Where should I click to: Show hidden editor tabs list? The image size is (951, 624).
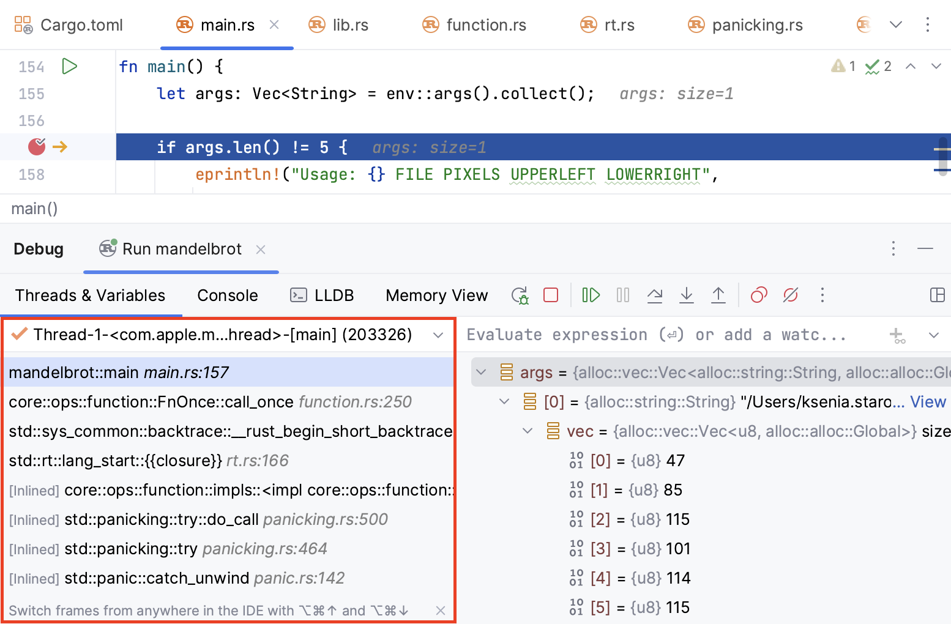(x=896, y=24)
